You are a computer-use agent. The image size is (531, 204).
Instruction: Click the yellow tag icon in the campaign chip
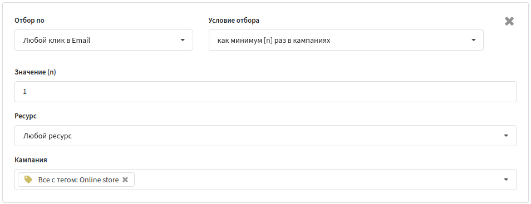coord(28,180)
